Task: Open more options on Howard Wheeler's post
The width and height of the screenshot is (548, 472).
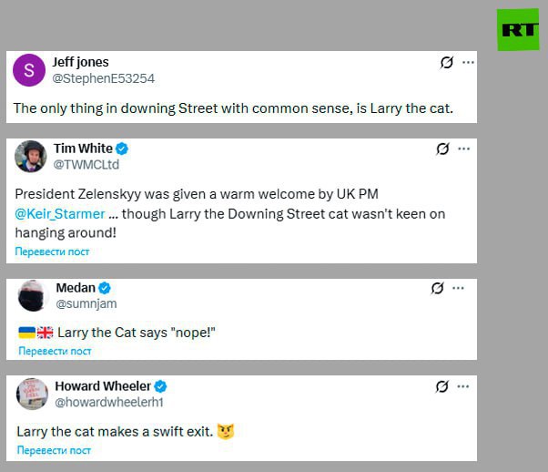Action: [464, 386]
